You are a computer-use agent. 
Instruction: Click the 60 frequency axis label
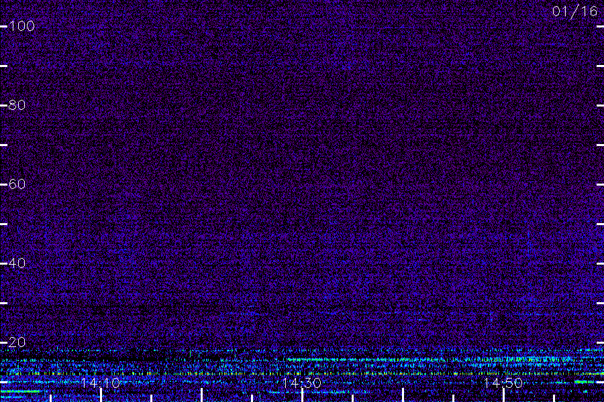point(17,184)
